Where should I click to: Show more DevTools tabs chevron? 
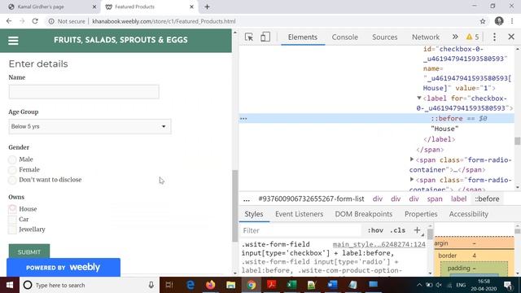pos(455,37)
